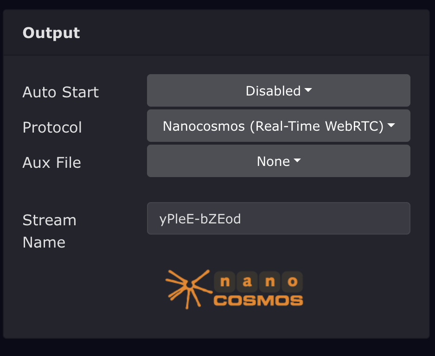Click the Auto Start label
This screenshot has height=356, width=435.
click(61, 92)
